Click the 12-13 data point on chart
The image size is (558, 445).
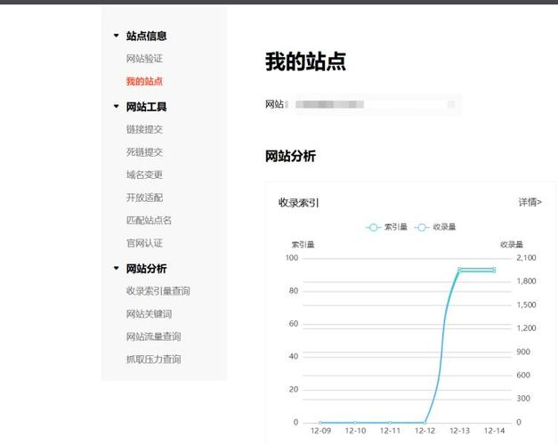pos(459,270)
